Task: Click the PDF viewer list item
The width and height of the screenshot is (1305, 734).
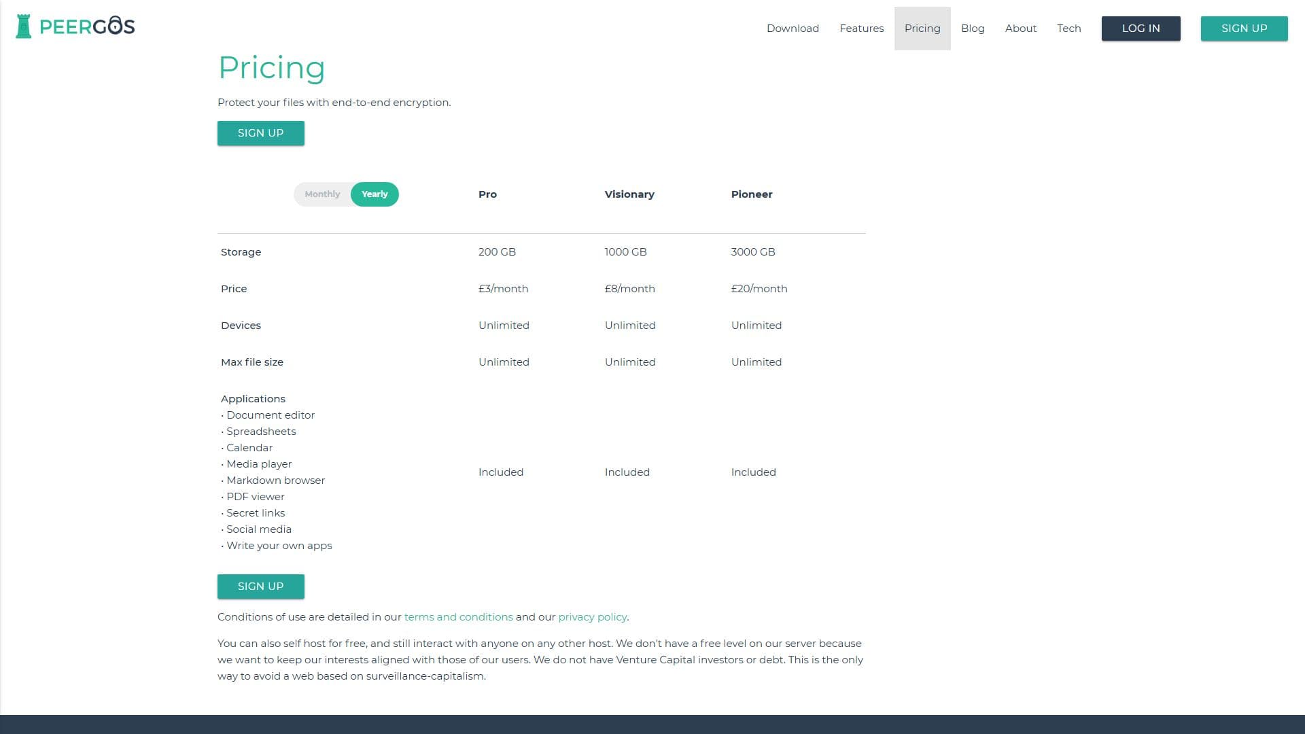Action: click(x=253, y=497)
